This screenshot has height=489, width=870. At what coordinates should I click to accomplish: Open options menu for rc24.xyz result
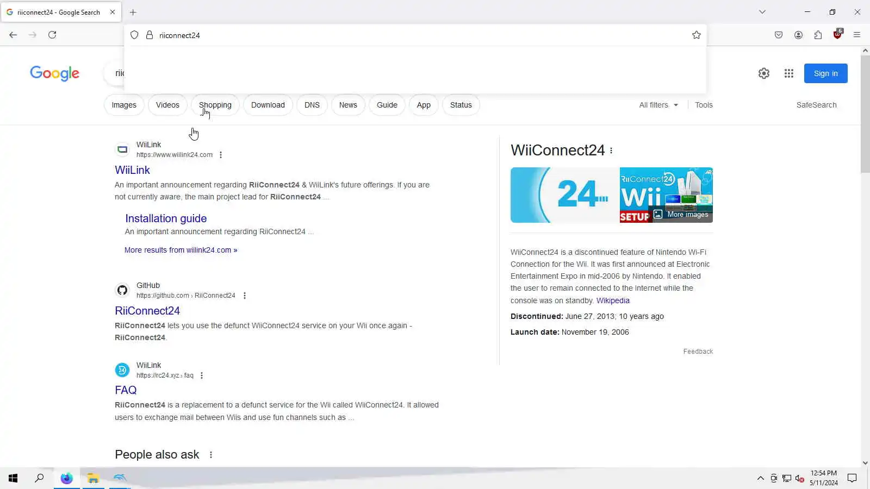tap(202, 375)
